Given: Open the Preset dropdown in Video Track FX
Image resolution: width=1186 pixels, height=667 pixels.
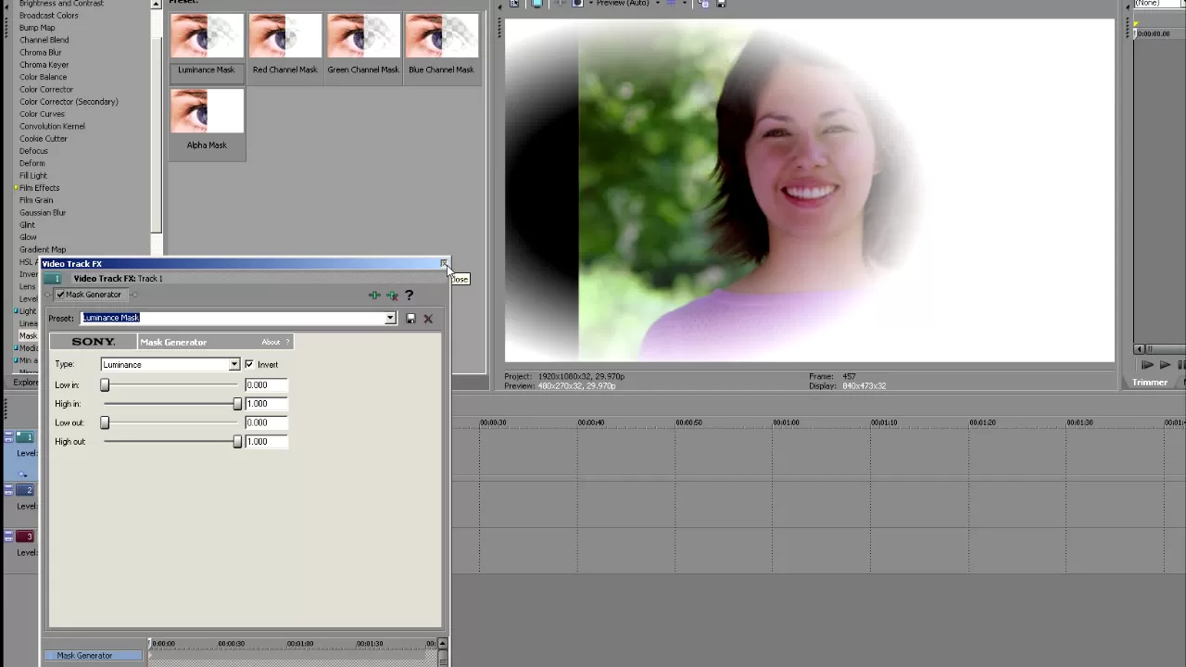Looking at the screenshot, I should click(x=390, y=319).
